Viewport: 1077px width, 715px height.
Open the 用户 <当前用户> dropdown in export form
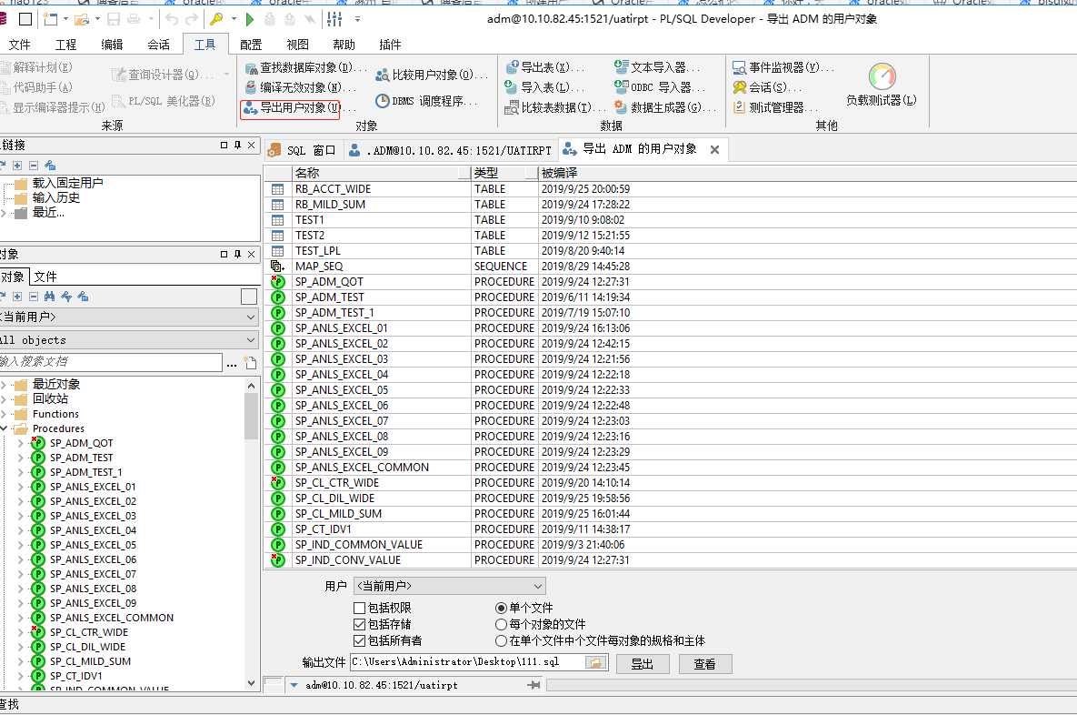coord(450,586)
